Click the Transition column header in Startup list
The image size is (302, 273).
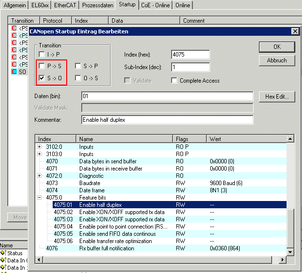tap(24, 21)
